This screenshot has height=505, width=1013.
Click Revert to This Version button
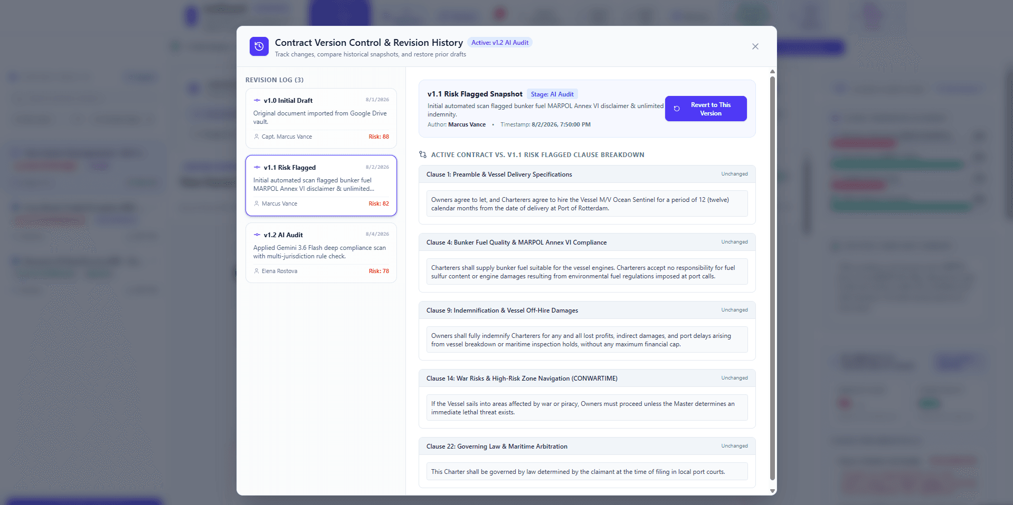[x=705, y=109]
